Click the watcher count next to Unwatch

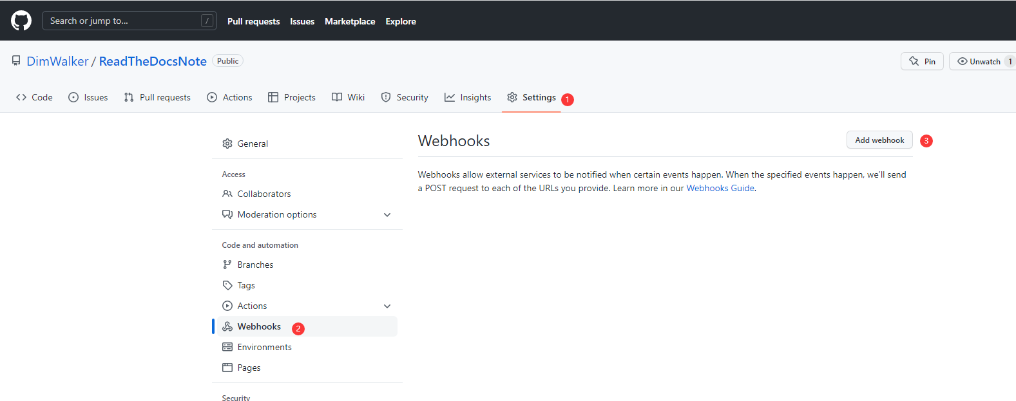[1010, 62]
